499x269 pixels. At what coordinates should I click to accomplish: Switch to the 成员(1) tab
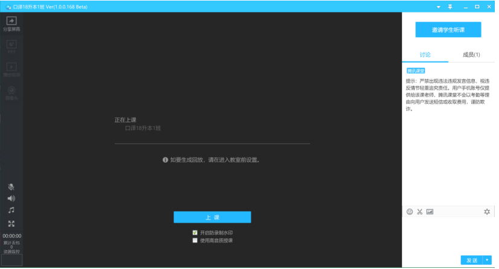471,55
